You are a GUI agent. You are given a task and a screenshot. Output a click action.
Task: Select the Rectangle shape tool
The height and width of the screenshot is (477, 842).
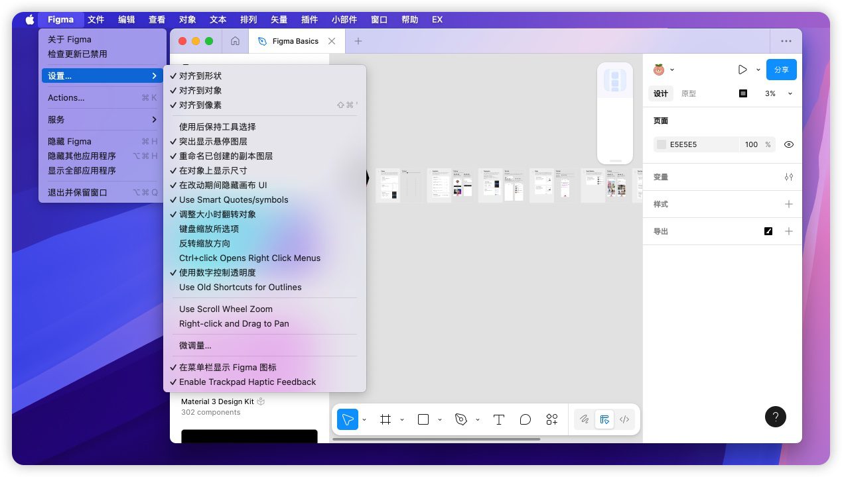tap(423, 419)
